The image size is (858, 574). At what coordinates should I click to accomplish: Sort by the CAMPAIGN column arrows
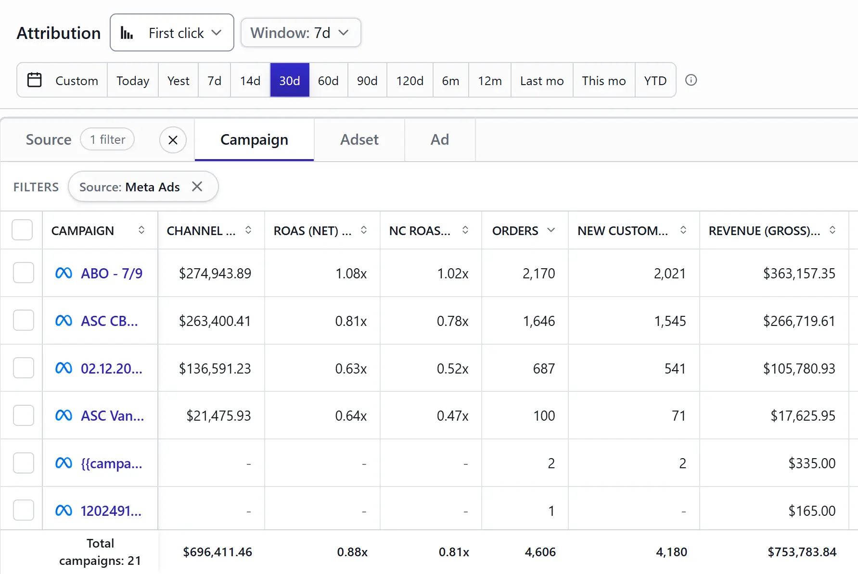pyautogui.click(x=141, y=230)
